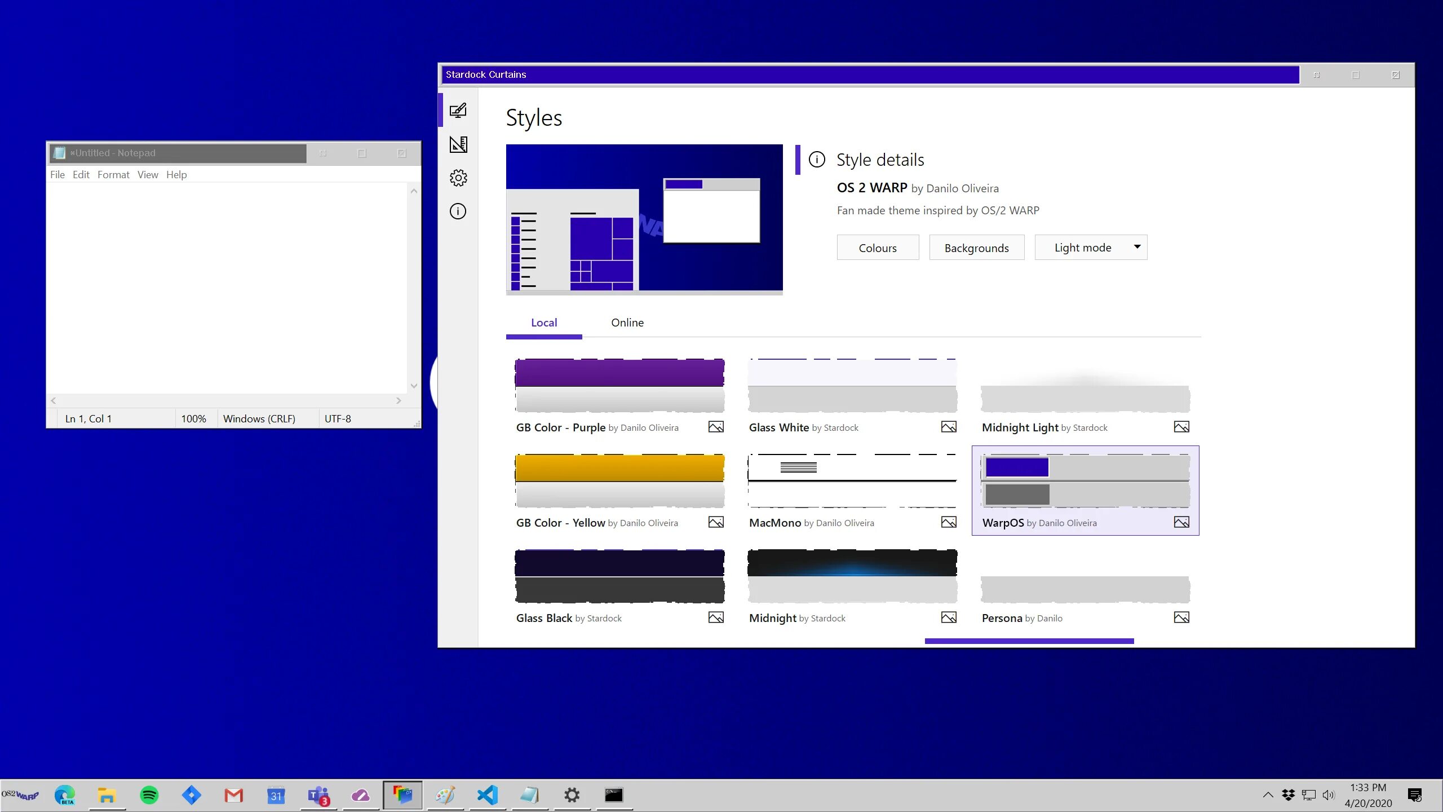1443x812 pixels.
Task: Click Notepad vertical scrollbar up arrow
Action: click(414, 191)
